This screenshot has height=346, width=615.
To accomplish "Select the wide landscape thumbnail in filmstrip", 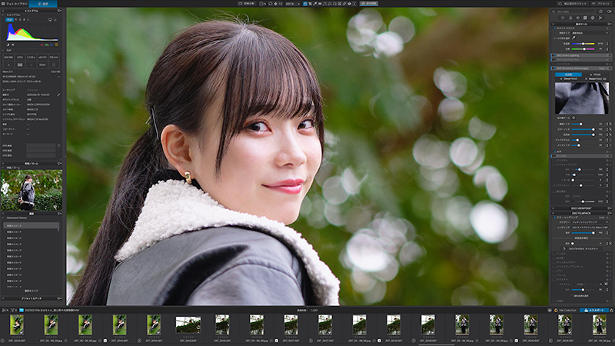I will (188, 324).
